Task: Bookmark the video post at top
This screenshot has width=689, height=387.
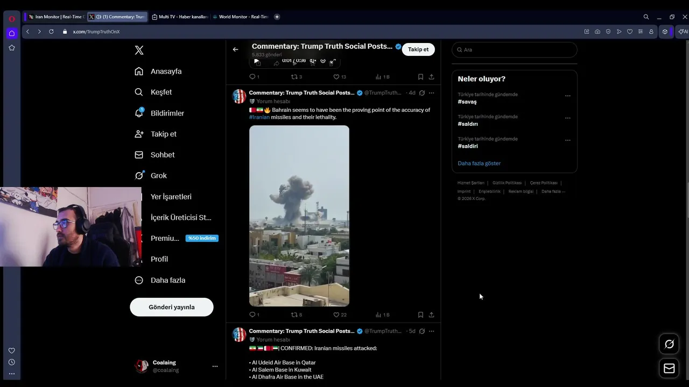Action: click(420, 77)
